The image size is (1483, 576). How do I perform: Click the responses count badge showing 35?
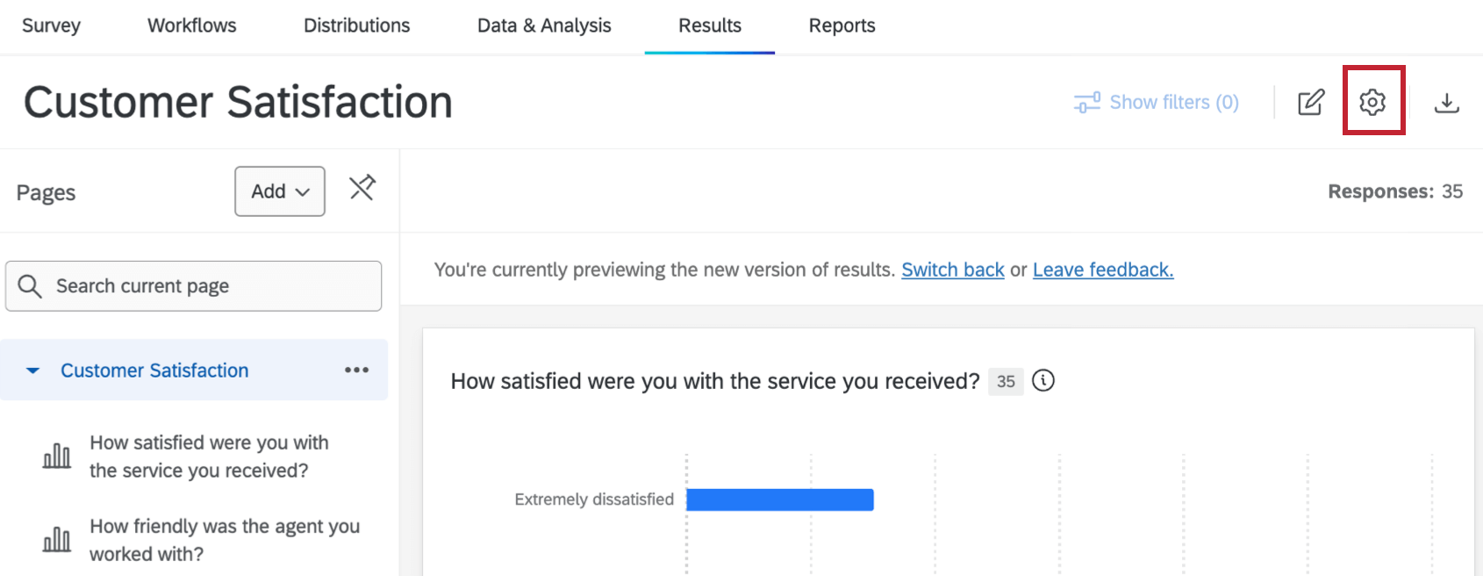coord(1006,381)
